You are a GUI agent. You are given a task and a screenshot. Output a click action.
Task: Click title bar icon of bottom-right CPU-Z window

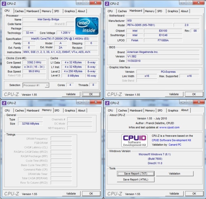pos(107,103)
